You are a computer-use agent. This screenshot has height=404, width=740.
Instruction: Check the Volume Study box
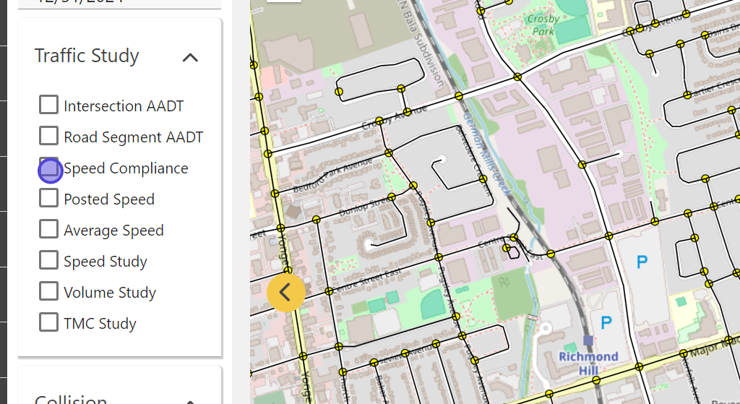tap(48, 291)
